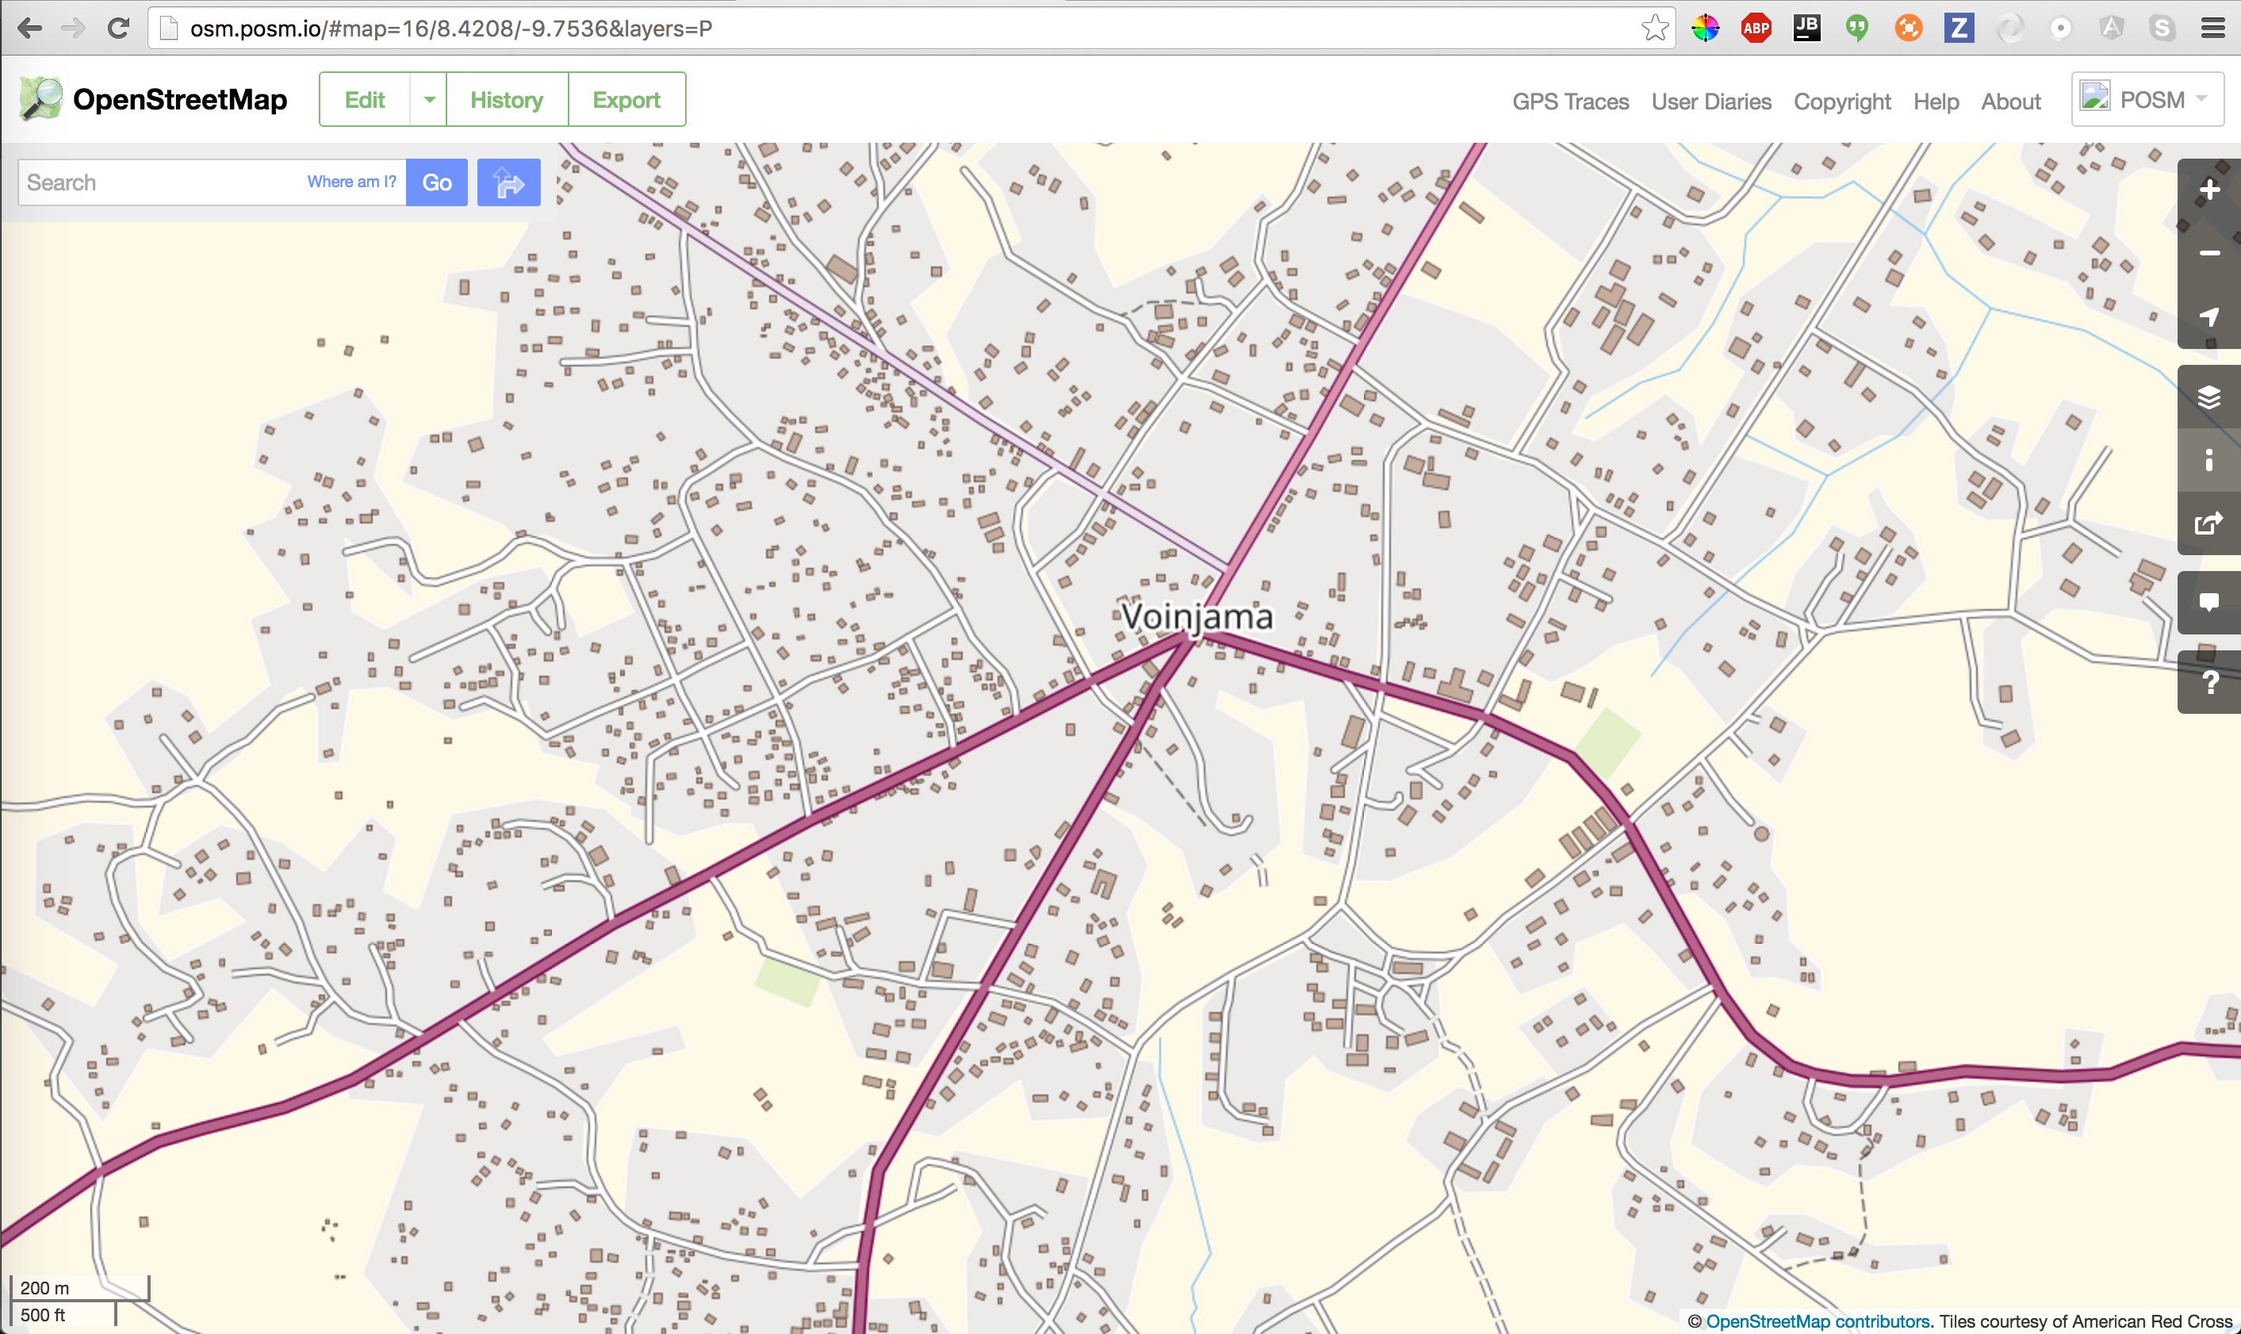Click the Query features question mark
Screen dimensions: 2241x1334
tap(2208, 682)
